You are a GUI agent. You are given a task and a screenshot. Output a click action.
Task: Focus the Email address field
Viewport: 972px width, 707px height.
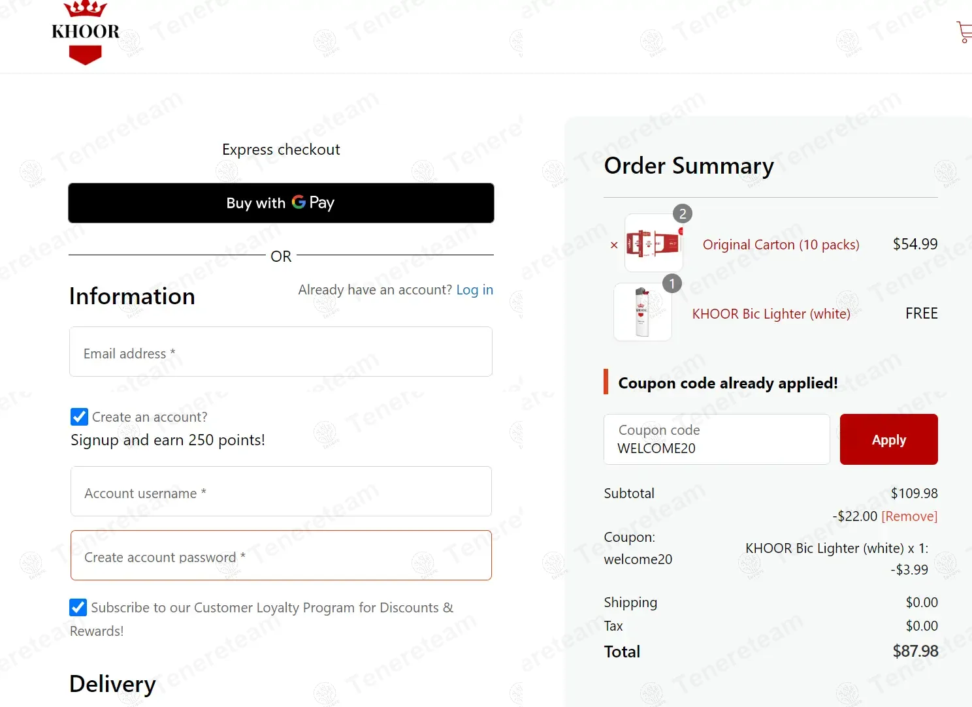(281, 352)
